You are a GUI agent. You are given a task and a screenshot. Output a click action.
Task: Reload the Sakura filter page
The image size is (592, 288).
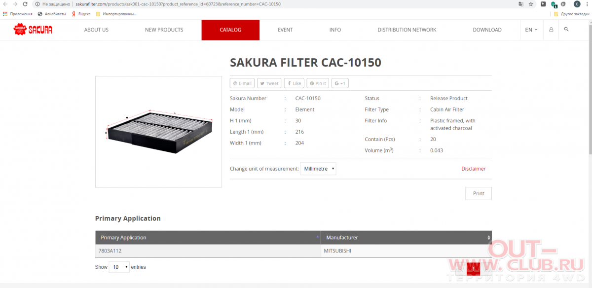[25, 4]
